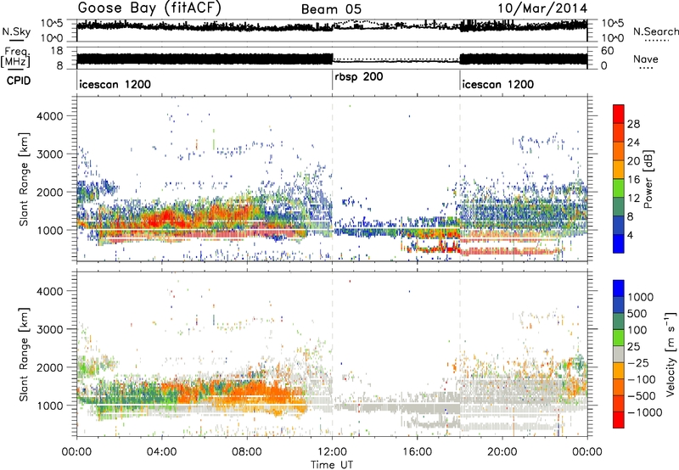Image resolution: width=679 pixels, height=470 pixels.
Task: Click the 'rbsp 200' CPID label
Action: point(359,77)
